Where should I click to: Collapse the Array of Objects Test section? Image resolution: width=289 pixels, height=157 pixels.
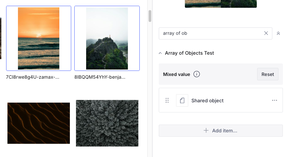(x=160, y=53)
